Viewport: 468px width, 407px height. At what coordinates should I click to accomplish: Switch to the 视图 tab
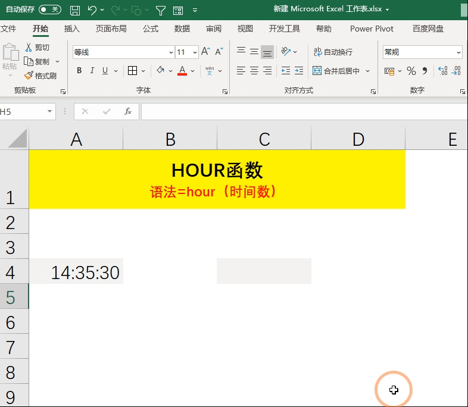coord(245,29)
